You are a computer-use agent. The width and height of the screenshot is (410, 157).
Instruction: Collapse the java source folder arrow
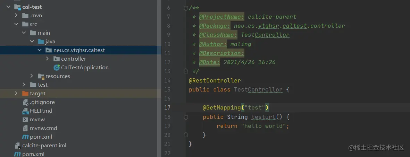pos(32,41)
